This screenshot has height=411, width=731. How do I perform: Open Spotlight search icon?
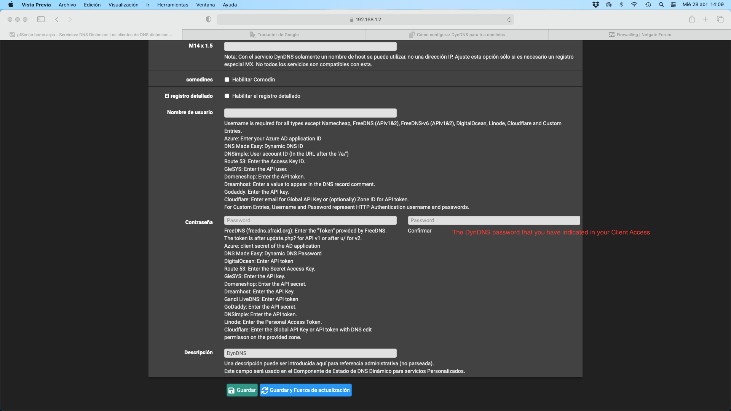click(x=661, y=5)
